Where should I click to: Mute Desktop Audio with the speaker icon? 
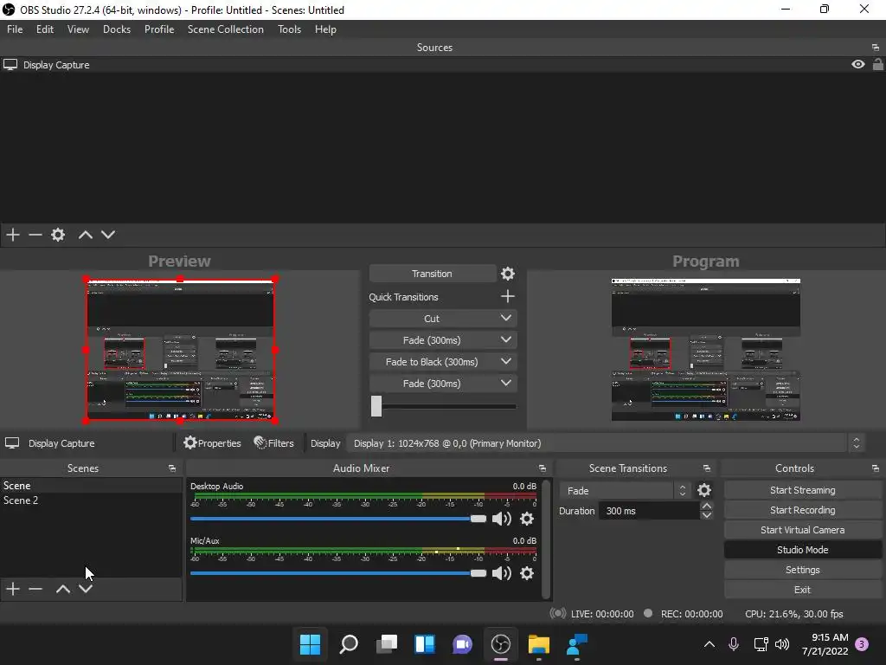[x=501, y=520]
